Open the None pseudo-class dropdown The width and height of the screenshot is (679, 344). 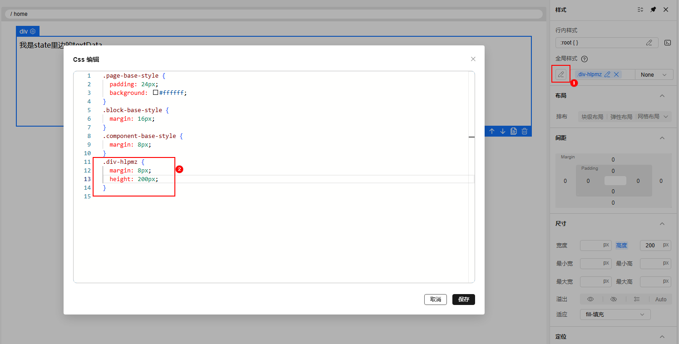tap(654, 74)
